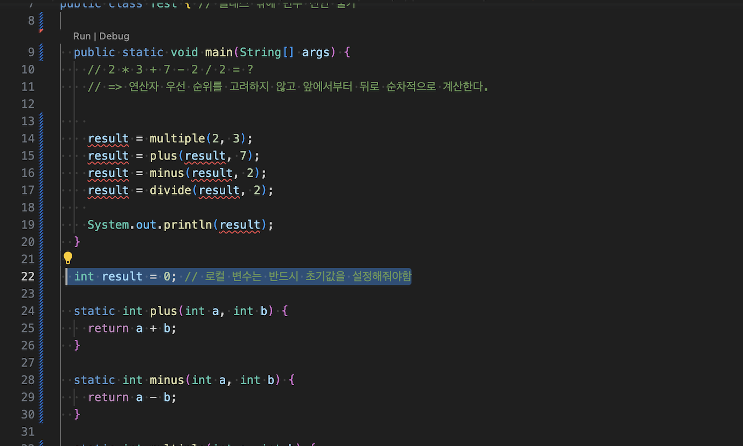
Task: Click the Run code lens above main
Action: click(x=82, y=36)
